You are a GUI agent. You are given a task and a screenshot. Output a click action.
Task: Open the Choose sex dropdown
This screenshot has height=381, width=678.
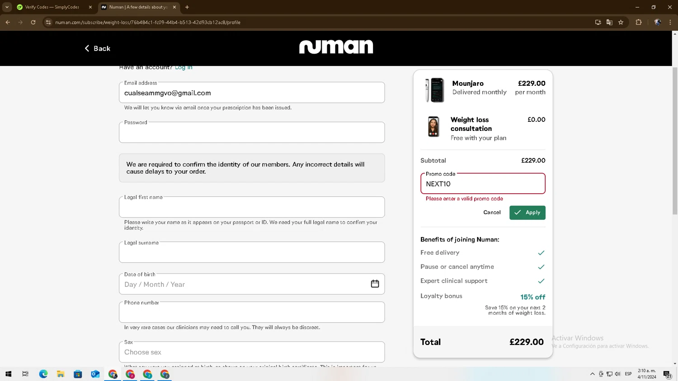click(x=252, y=352)
